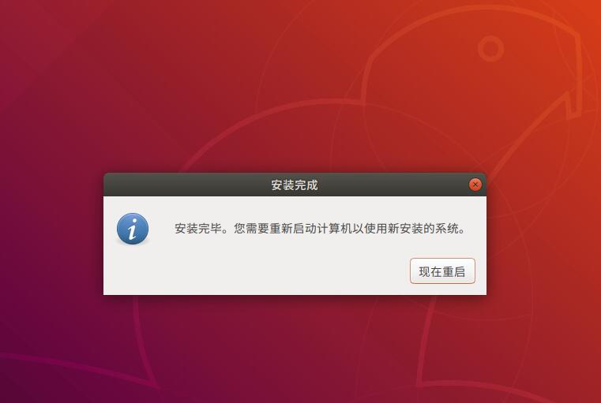601x403 pixels.
Task: Click the beaver eye circle on wallpaper
Action: pyautogui.click(x=490, y=49)
